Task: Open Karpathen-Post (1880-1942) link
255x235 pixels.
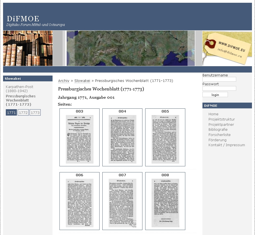Action: point(19,89)
